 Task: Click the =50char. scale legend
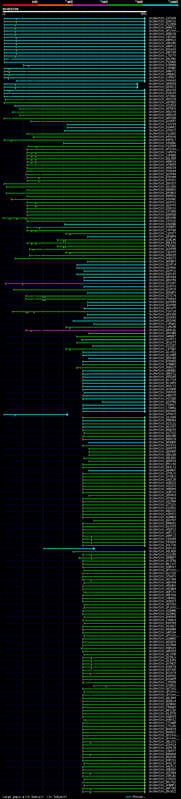click(x=135, y=796)
